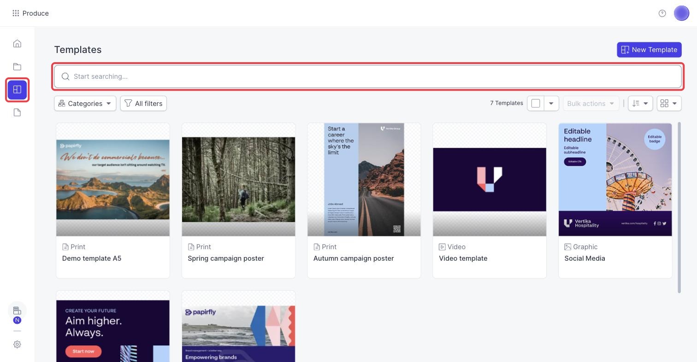Open the Demo template A5 thumbnail
Image resolution: width=697 pixels, height=362 pixels.
(113, 180)
